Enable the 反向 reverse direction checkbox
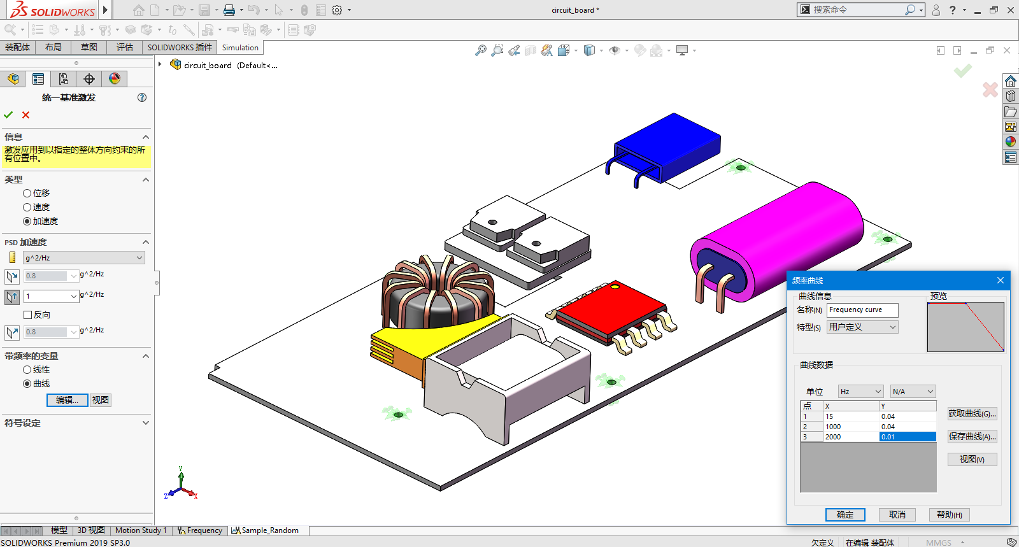 (28, 315)
